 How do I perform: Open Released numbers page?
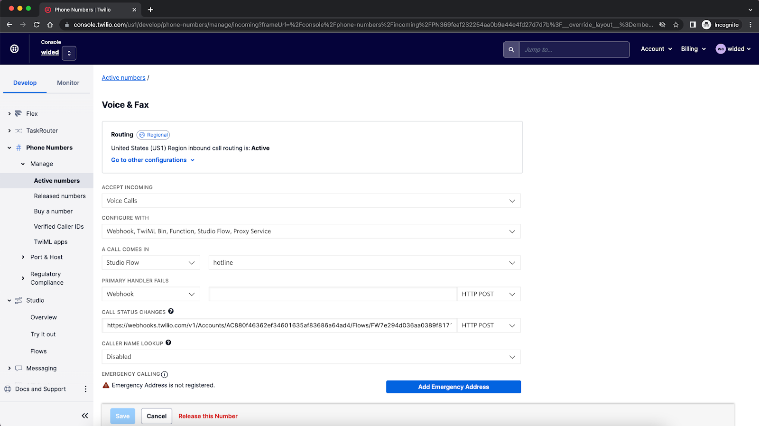tap(60, 196)
